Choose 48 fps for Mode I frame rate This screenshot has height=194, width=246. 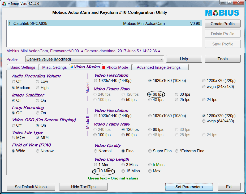click(x=156, y=100)
